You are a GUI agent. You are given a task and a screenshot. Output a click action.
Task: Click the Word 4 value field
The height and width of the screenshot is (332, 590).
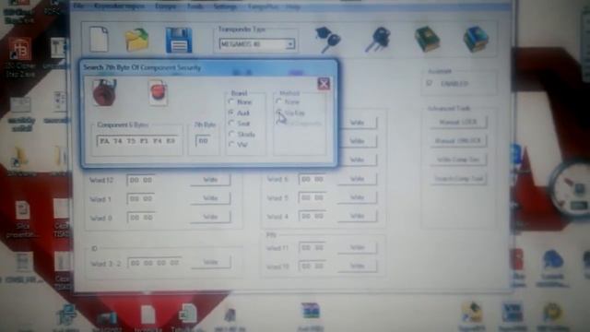click(x=313, y=216)
